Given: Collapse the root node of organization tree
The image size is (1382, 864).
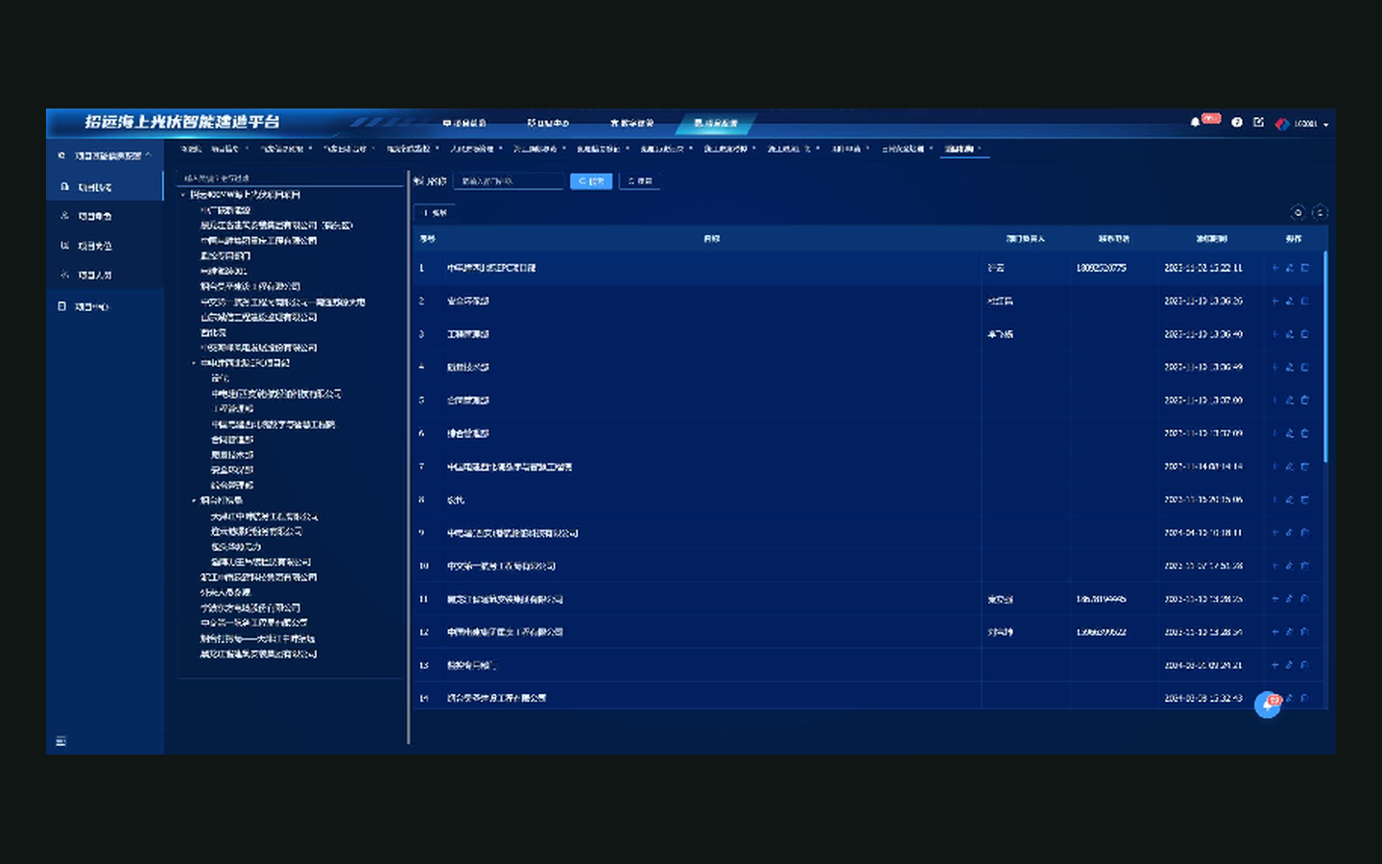Looking at the screenshot, I should pos(183,195).
